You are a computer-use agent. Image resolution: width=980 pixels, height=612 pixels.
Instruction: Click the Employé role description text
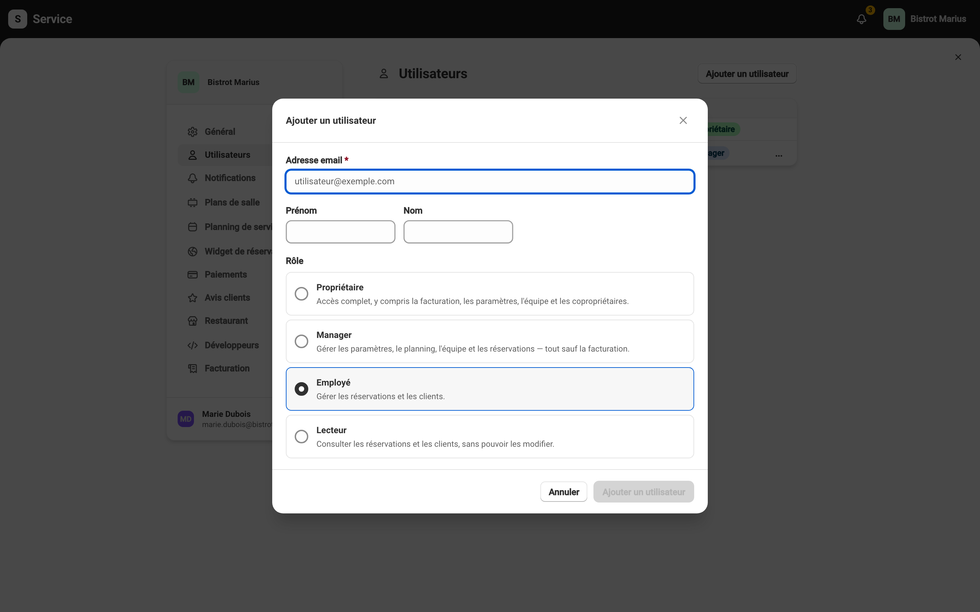(x=381, y=397)
